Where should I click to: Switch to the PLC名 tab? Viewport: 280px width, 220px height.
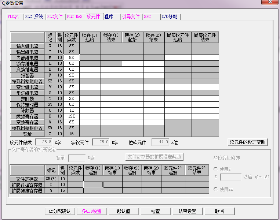coord(13,17)
